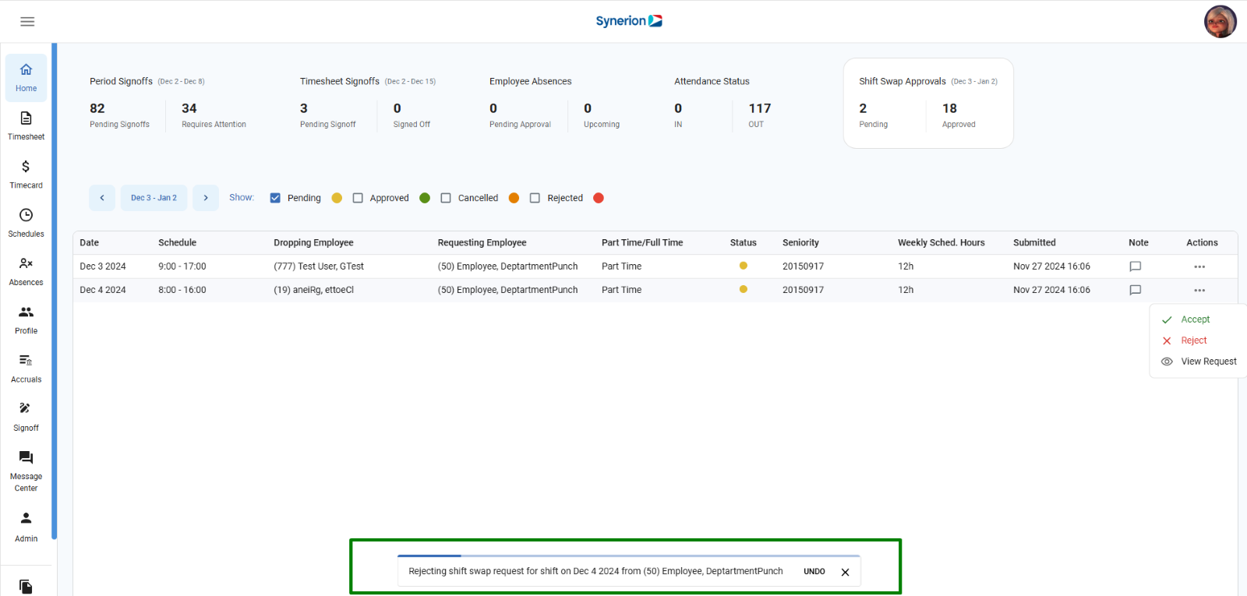Viewport: 1247px width, 596px height.
Task: Open 3 Pending Signoff timesheets
Action: pos(327,115)
